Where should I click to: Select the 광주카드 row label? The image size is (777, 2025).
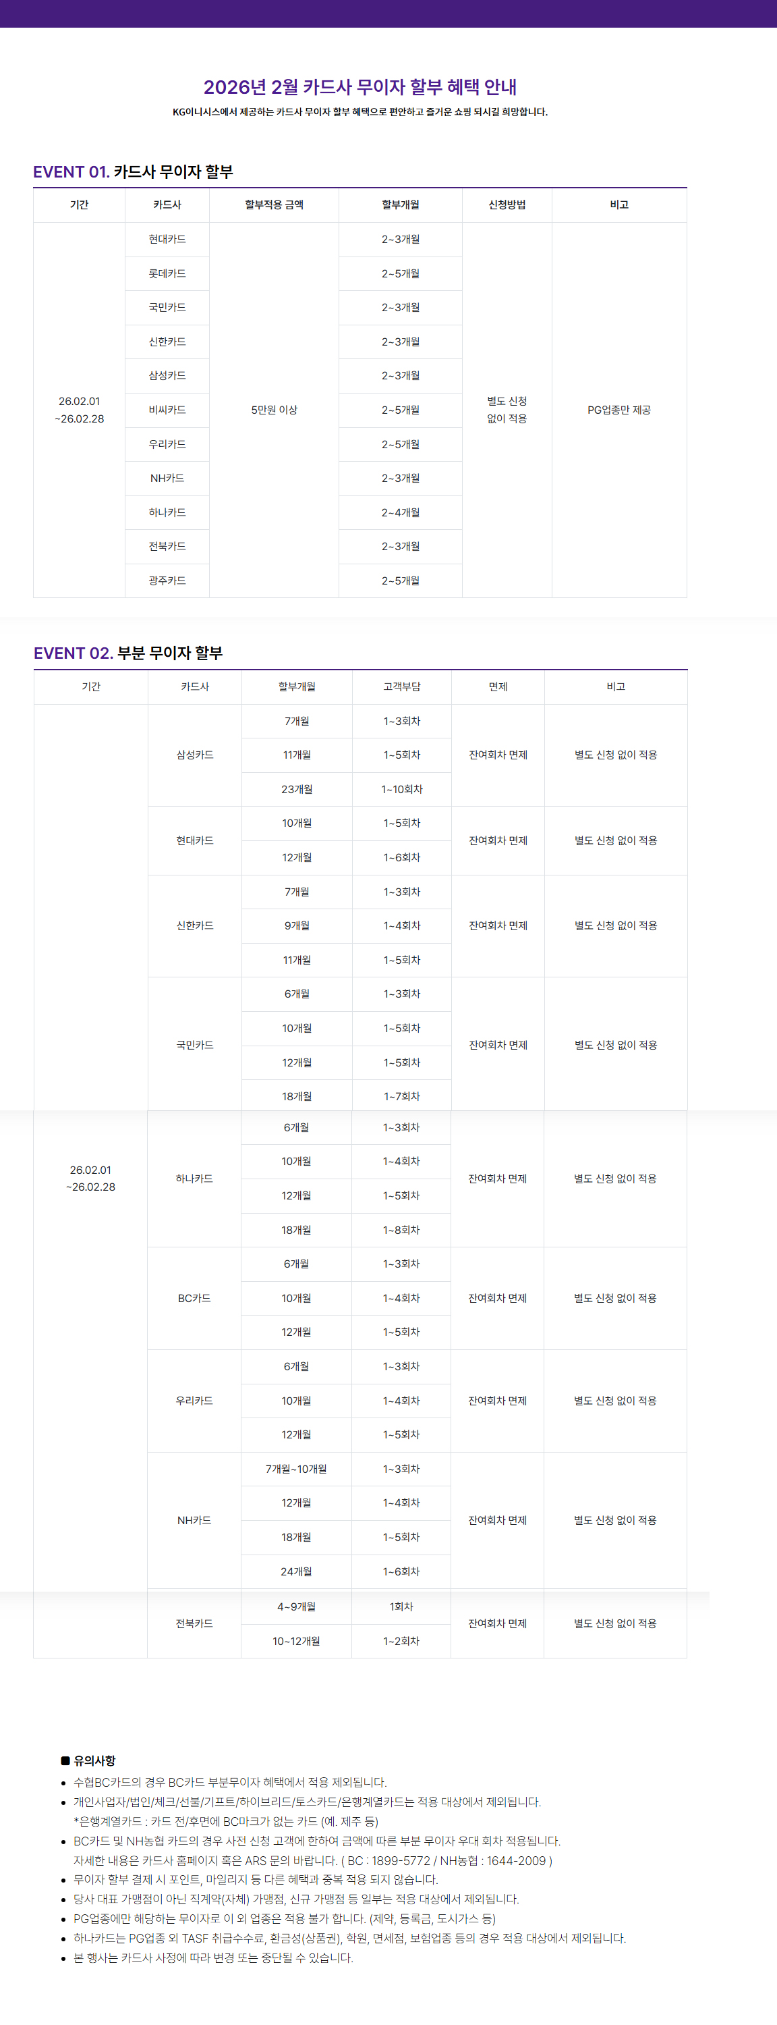pos(167,581)
